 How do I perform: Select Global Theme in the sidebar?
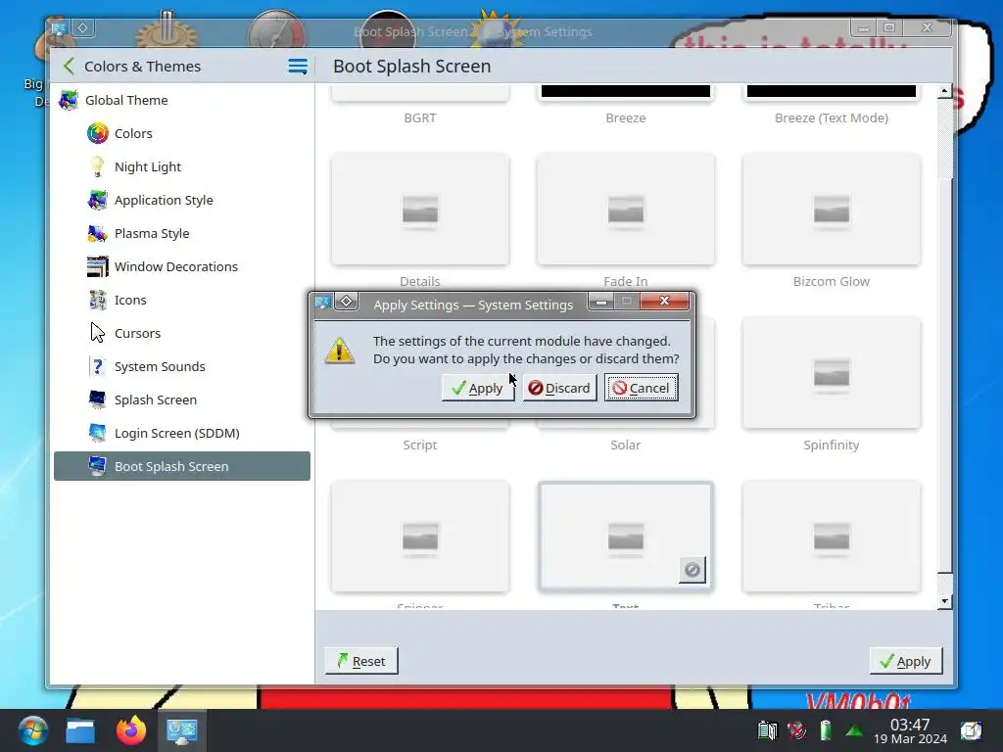[x=181, y=101]
